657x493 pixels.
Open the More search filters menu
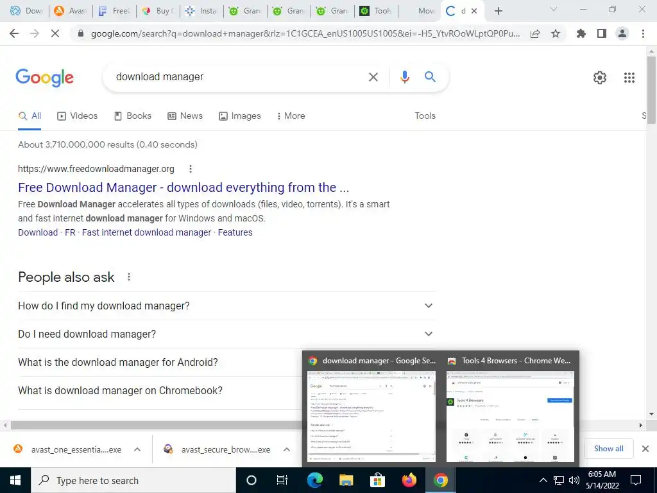pos(291,116)
